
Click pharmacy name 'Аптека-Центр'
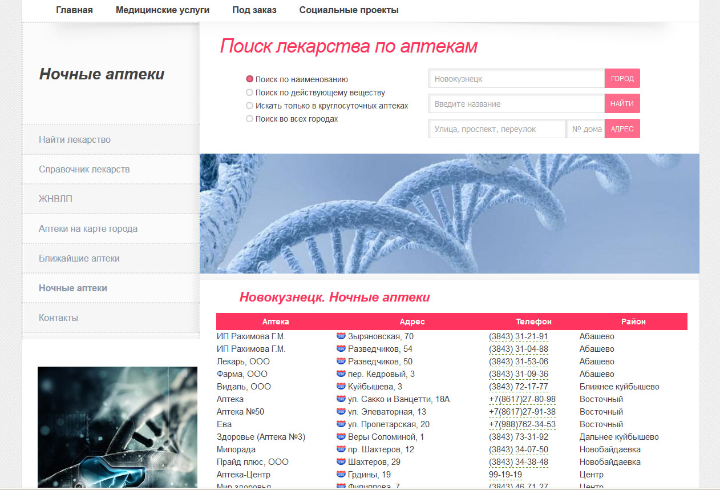click(x=244, y=475)
